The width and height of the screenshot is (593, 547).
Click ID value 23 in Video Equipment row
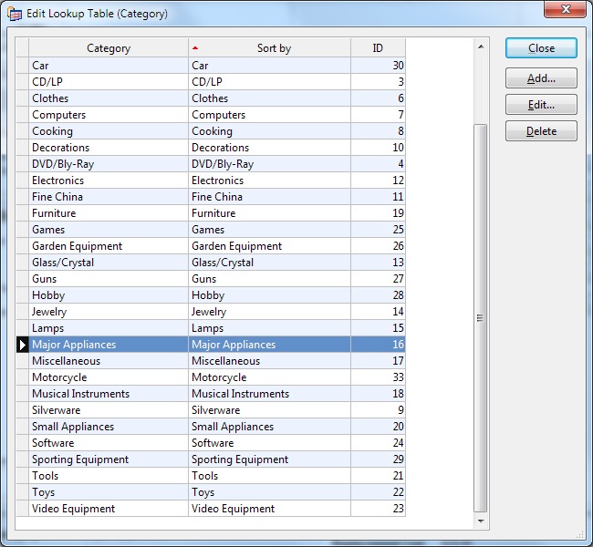(x=378, y=509)
